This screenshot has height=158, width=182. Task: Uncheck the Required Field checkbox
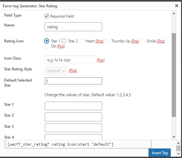(47, 16)
